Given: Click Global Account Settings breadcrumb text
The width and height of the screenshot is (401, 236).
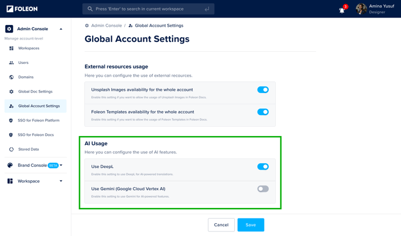Looking at the screenshot, I should pyautogui.click(x=159, y=26).
